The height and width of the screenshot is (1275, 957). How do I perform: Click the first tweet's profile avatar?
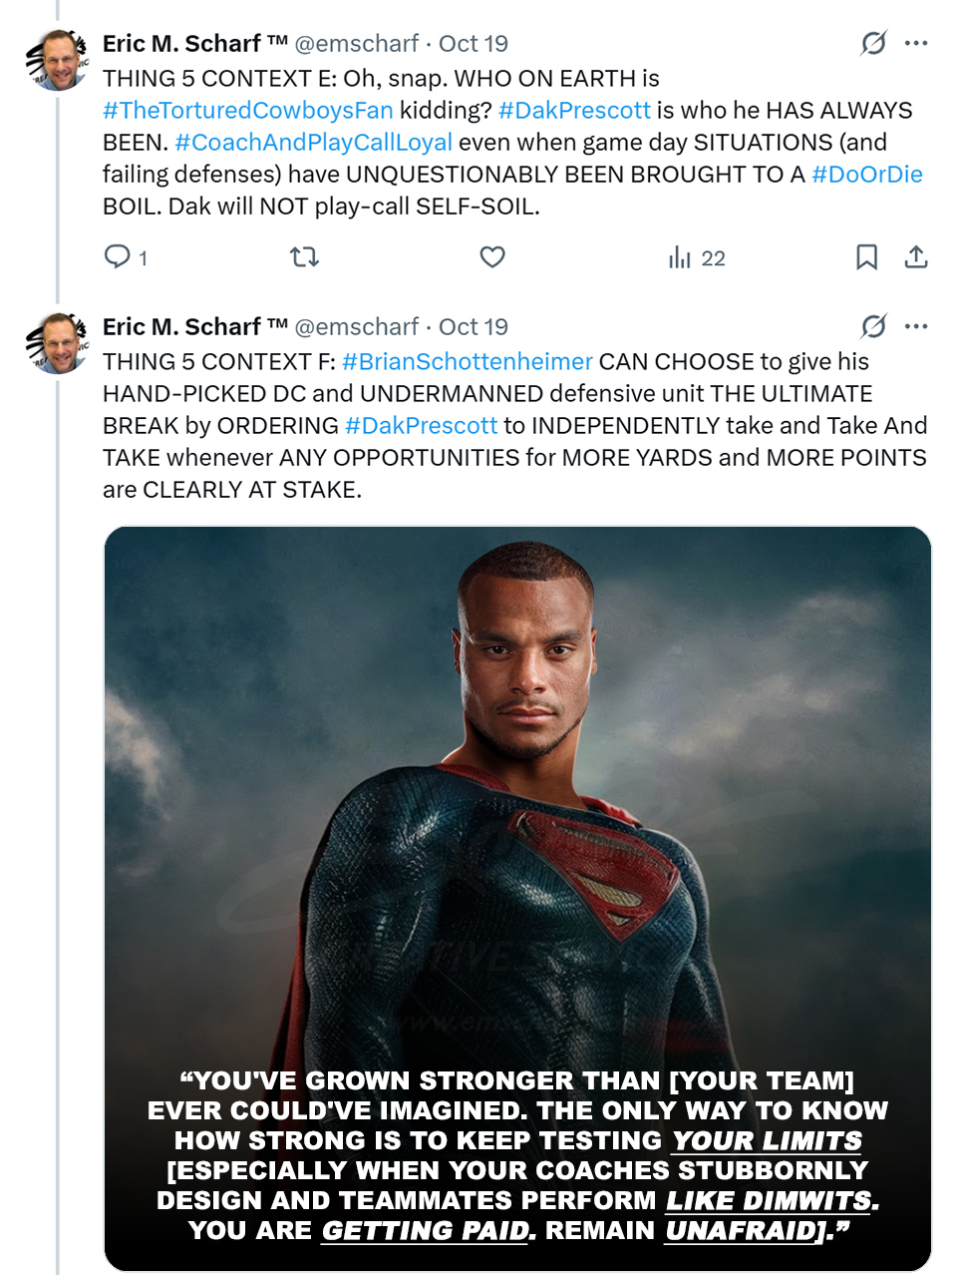click(58, 61)
